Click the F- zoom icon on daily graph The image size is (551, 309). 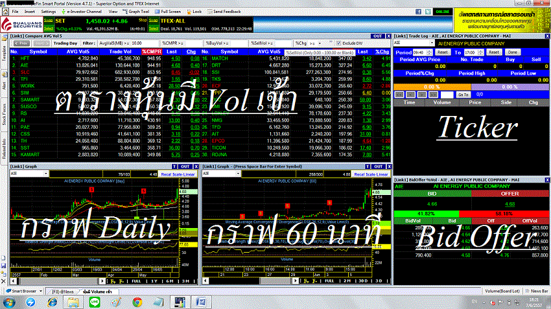(x=122, y=281)
